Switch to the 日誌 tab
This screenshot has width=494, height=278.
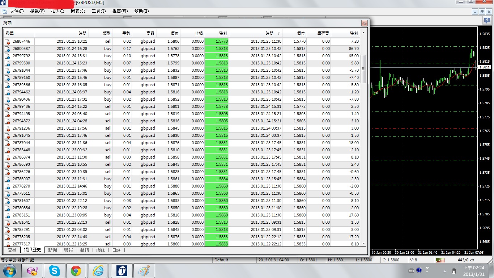[116, 250]
